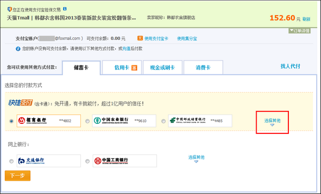The image size is (321, 194).
Task: Click the 网上银行 label
Action: point(19,145)
